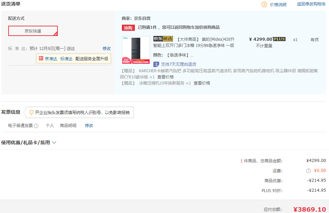Click 修改 in invoice information

tap(89, 125)
